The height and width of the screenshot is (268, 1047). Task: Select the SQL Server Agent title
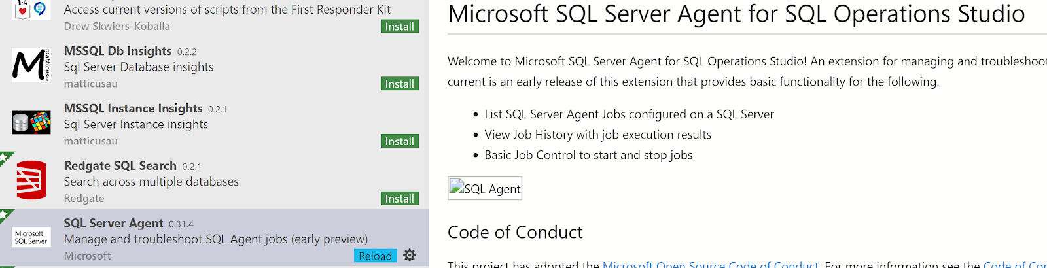click(x=113, y=224)
